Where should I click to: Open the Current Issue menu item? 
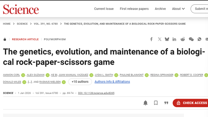[104, 9]
